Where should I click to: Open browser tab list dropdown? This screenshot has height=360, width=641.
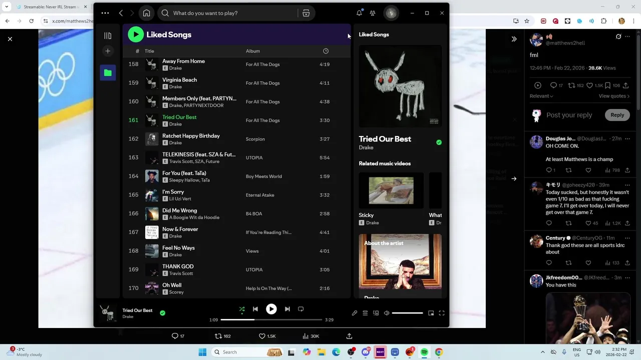7,7
